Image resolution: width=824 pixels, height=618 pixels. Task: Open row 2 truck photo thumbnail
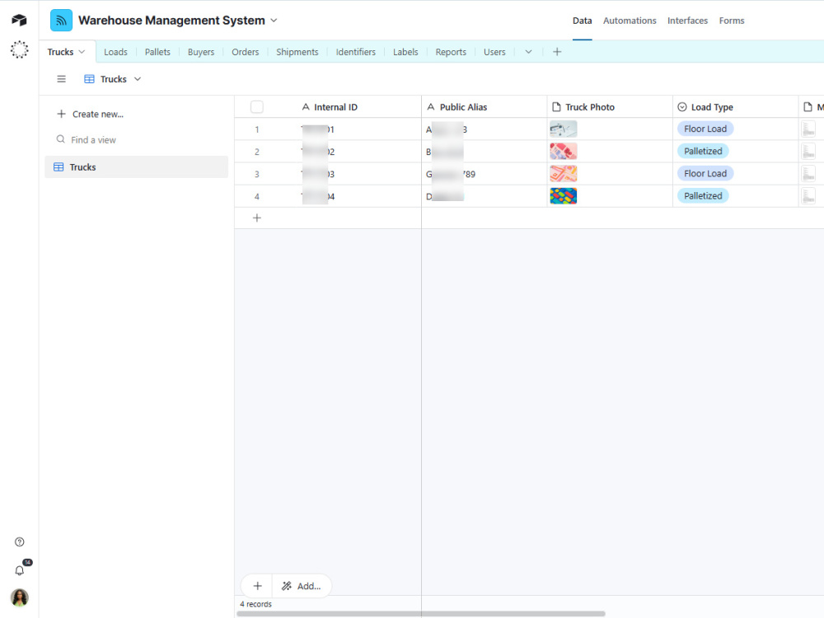(x=564, y=152)
